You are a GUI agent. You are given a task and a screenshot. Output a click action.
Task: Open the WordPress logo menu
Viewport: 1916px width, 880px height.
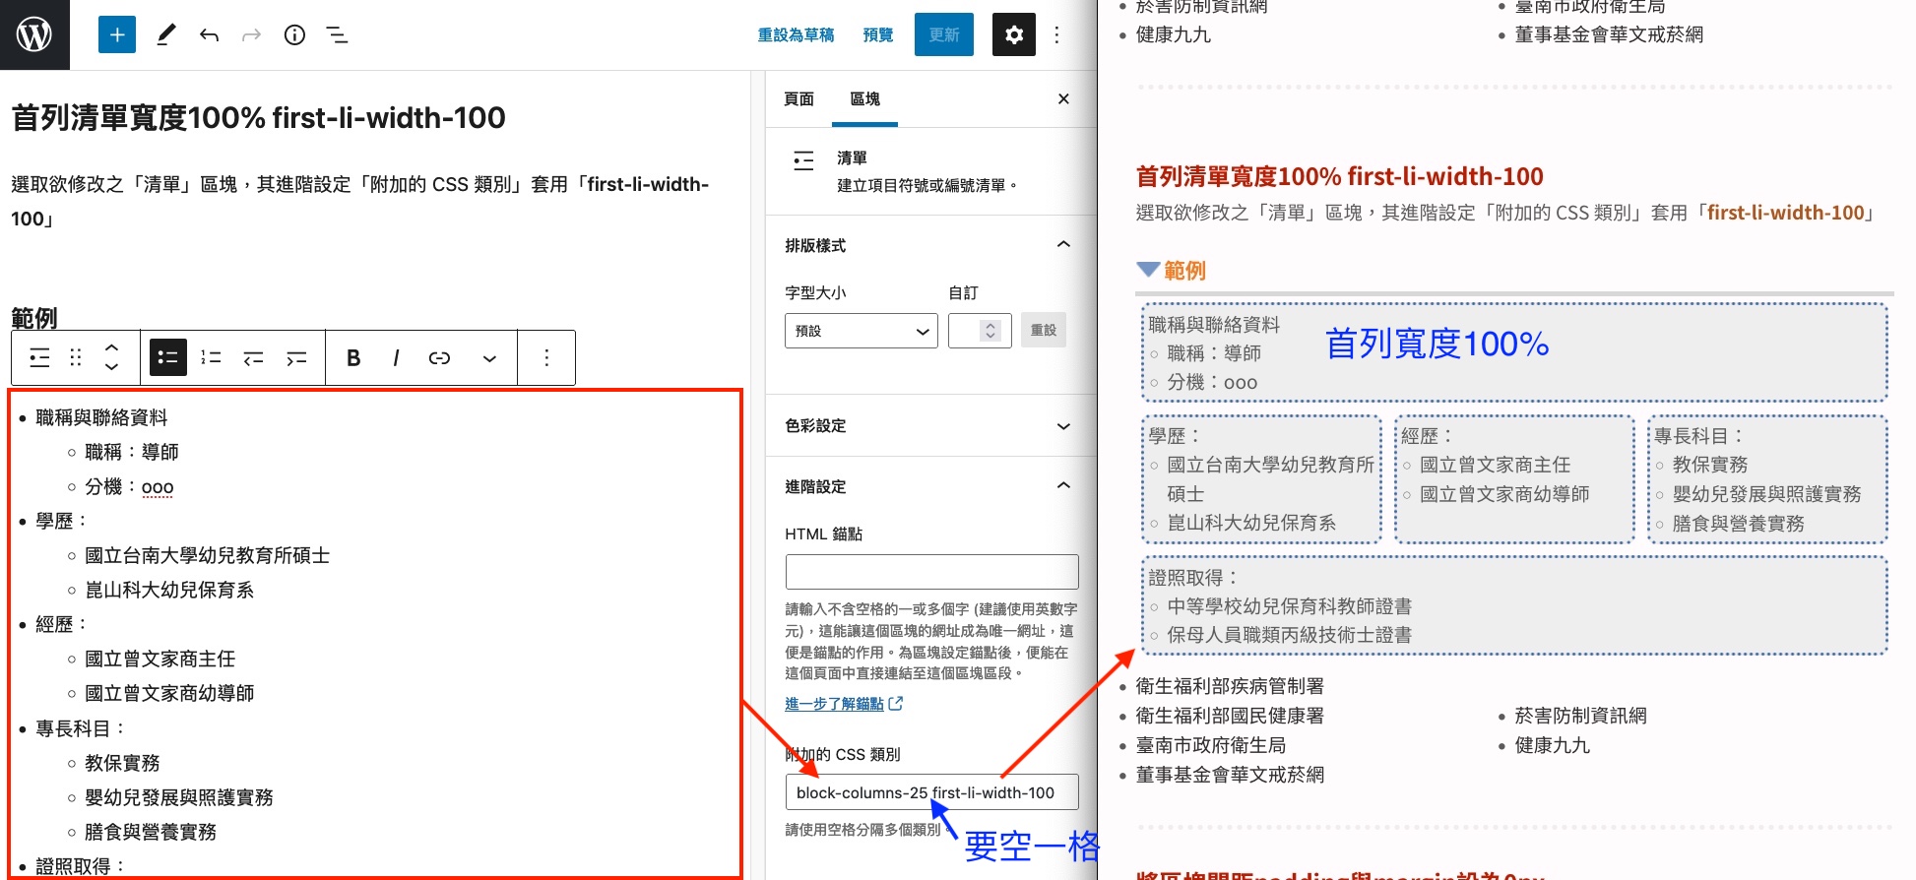coord(34,34)
